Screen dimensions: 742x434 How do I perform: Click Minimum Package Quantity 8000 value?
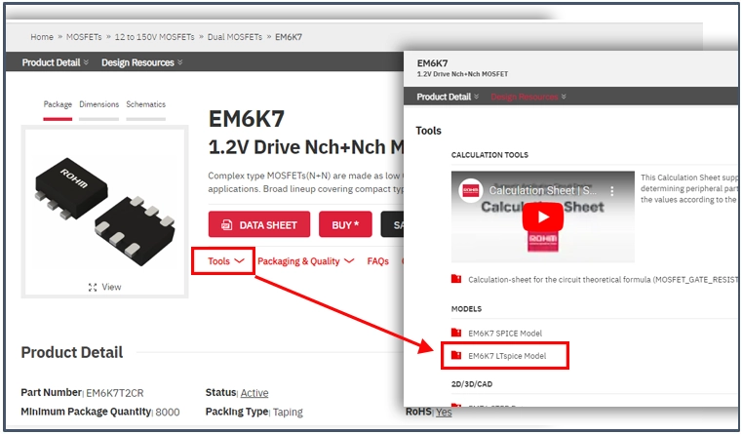point(168,412)
